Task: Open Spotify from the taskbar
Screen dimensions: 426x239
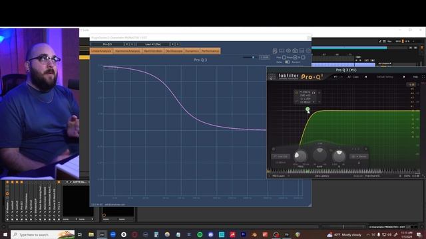Action: (x=200, y=234)
